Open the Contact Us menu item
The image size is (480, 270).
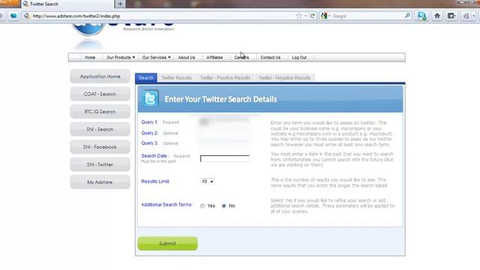(x=270, y=58)
